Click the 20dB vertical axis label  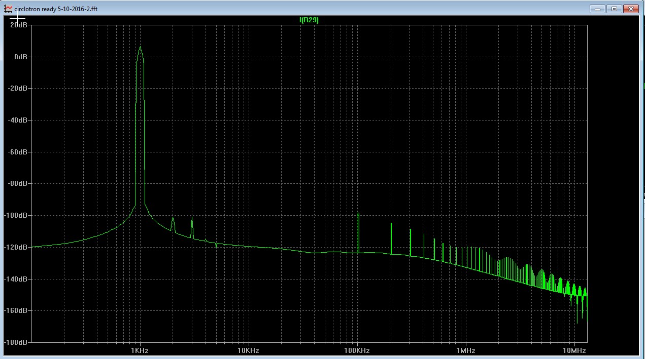[x=18, y=25]
